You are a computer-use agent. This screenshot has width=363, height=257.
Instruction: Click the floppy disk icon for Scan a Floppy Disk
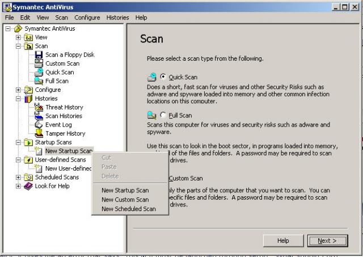(x=39, y=55)
